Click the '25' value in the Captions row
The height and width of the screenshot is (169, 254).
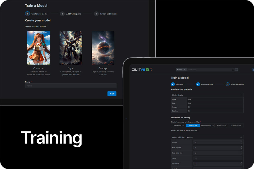(x=189, y=111)
